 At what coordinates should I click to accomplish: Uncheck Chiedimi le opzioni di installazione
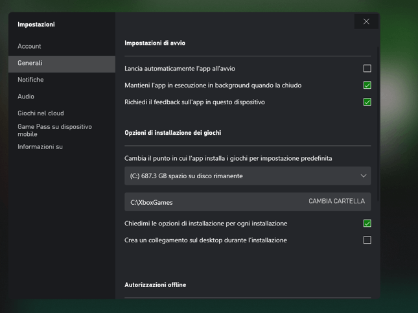pyautogui.click(x=367, y=224)
